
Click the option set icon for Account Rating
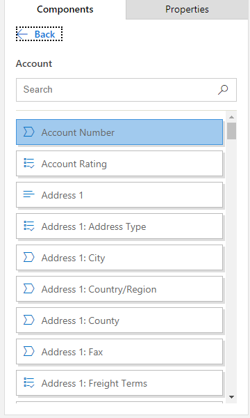coord(28,163)
